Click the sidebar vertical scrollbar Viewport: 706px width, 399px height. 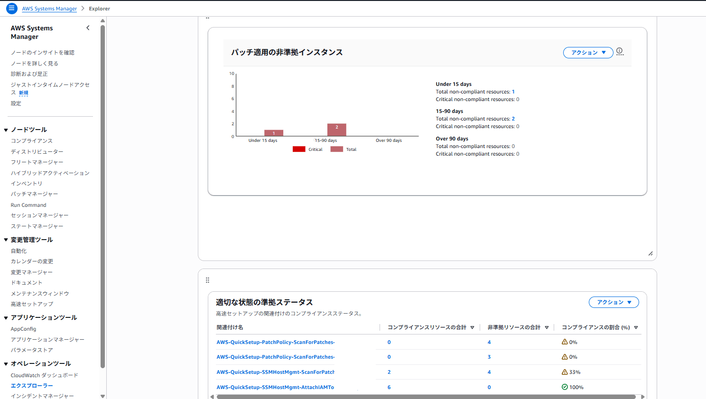coord(102,196)
